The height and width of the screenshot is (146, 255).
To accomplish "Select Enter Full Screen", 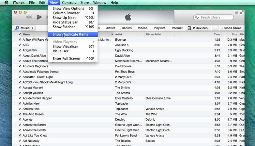I will click(x=73, y=59).
